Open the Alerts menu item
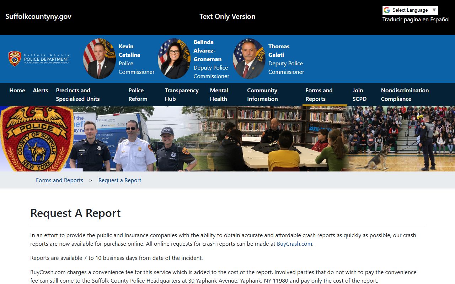455x284 pixels. coord(41,91)
